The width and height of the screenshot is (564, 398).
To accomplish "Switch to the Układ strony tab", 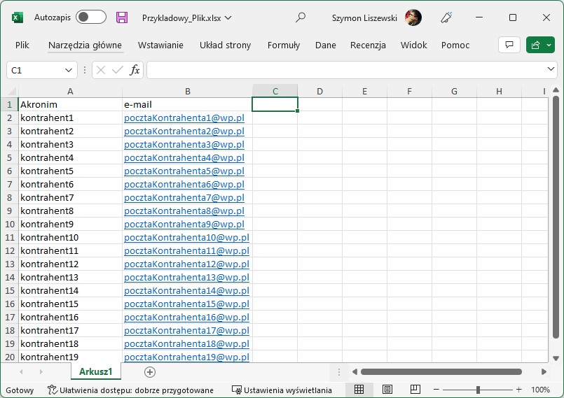I will [x=225, y=45].
